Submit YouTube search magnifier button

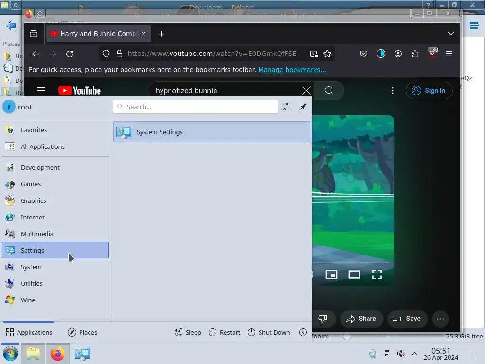pos(329,91)
